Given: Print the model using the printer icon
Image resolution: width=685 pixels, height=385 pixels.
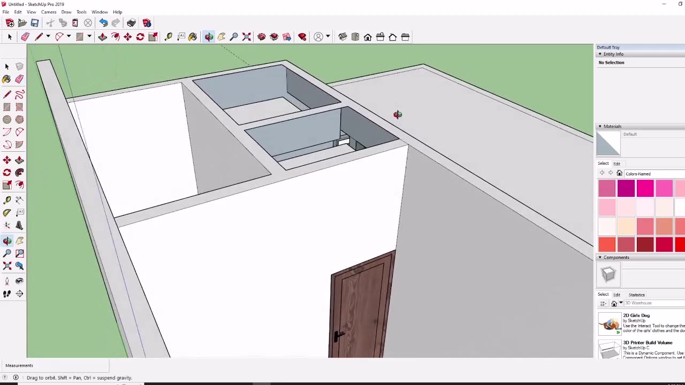Looking at the screenshot, I should point(131,23).
